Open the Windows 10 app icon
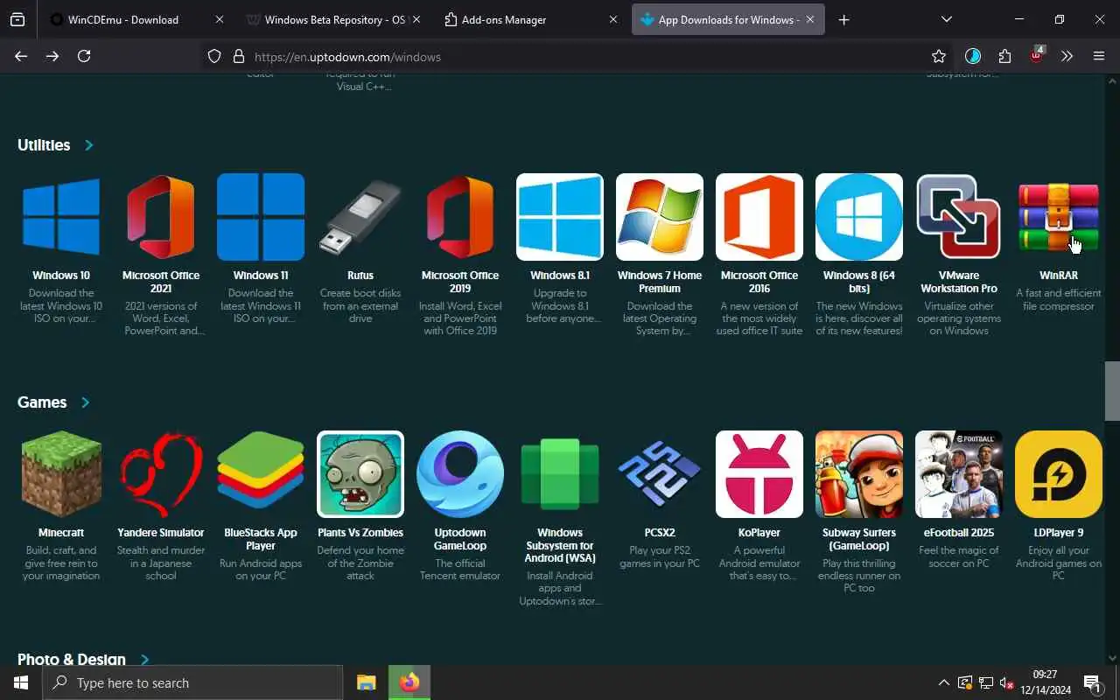 [61, 217]
